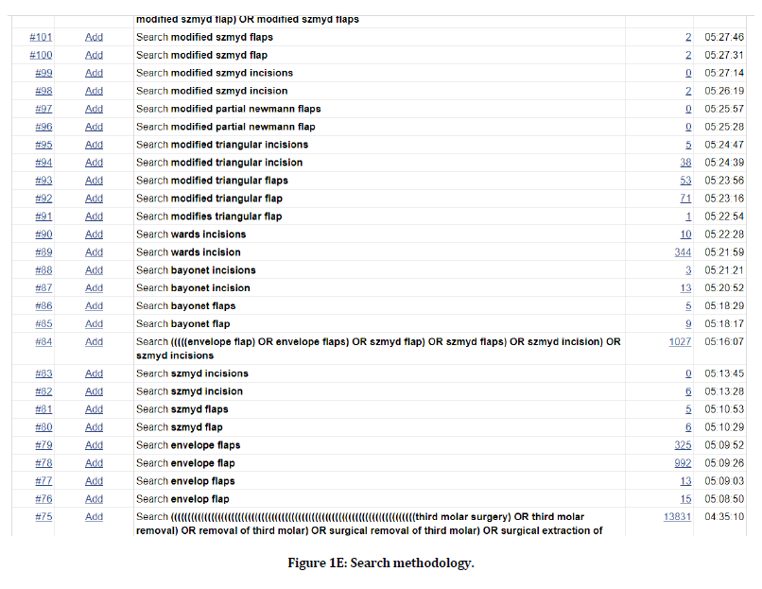
Task: Click the 325 results for envelope flaps
Action: pos(683,445)
